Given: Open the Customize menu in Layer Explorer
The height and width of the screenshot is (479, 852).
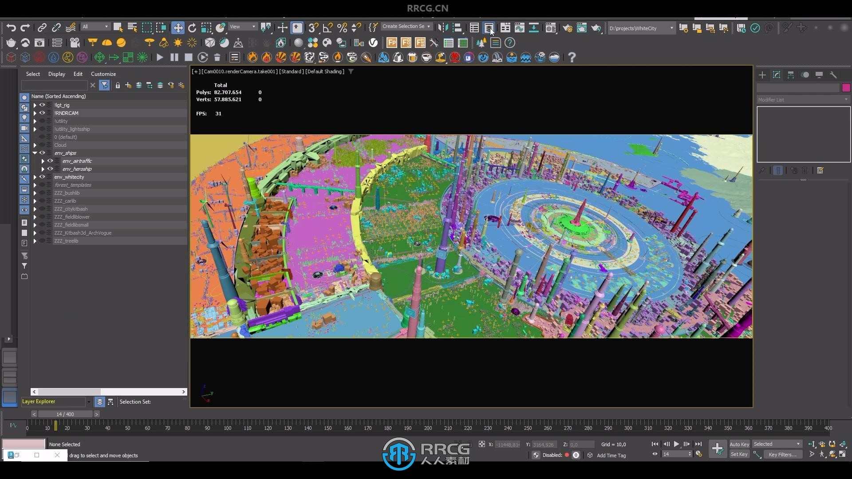Looking at the screenshot, I should coord(103,74).
